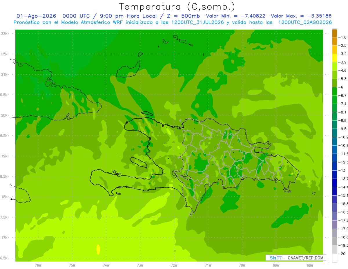The width and height of the screenshot is (348, 269).
Task: Click the "71W" longitude axis label
Action: coord(208,265)
